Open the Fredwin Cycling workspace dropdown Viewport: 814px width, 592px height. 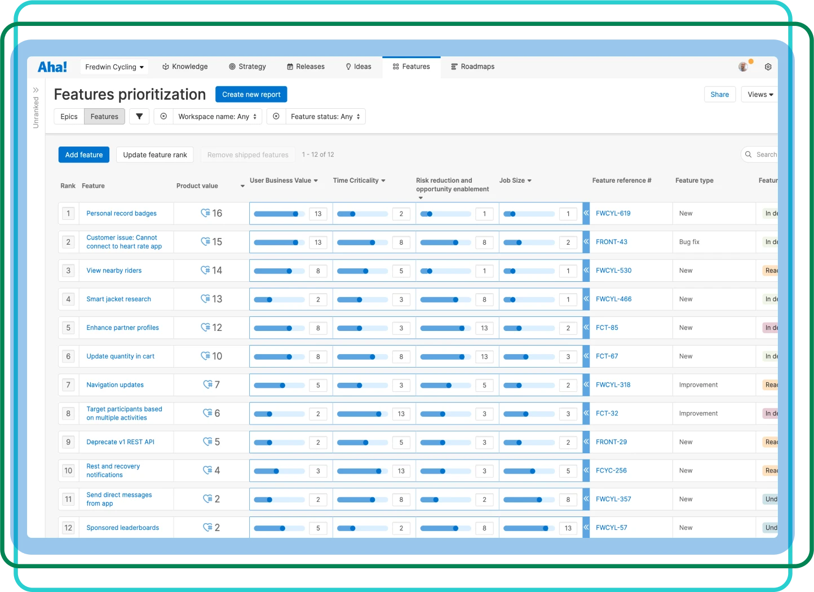coord(114,67)
